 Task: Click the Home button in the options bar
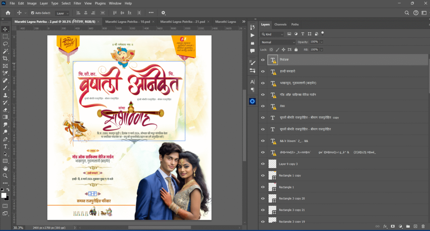pos(7,13)
